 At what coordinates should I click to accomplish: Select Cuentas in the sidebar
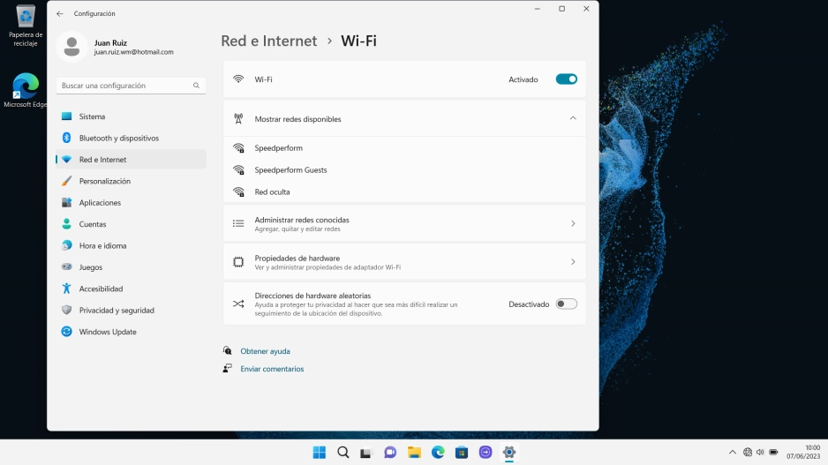(131, 224)
